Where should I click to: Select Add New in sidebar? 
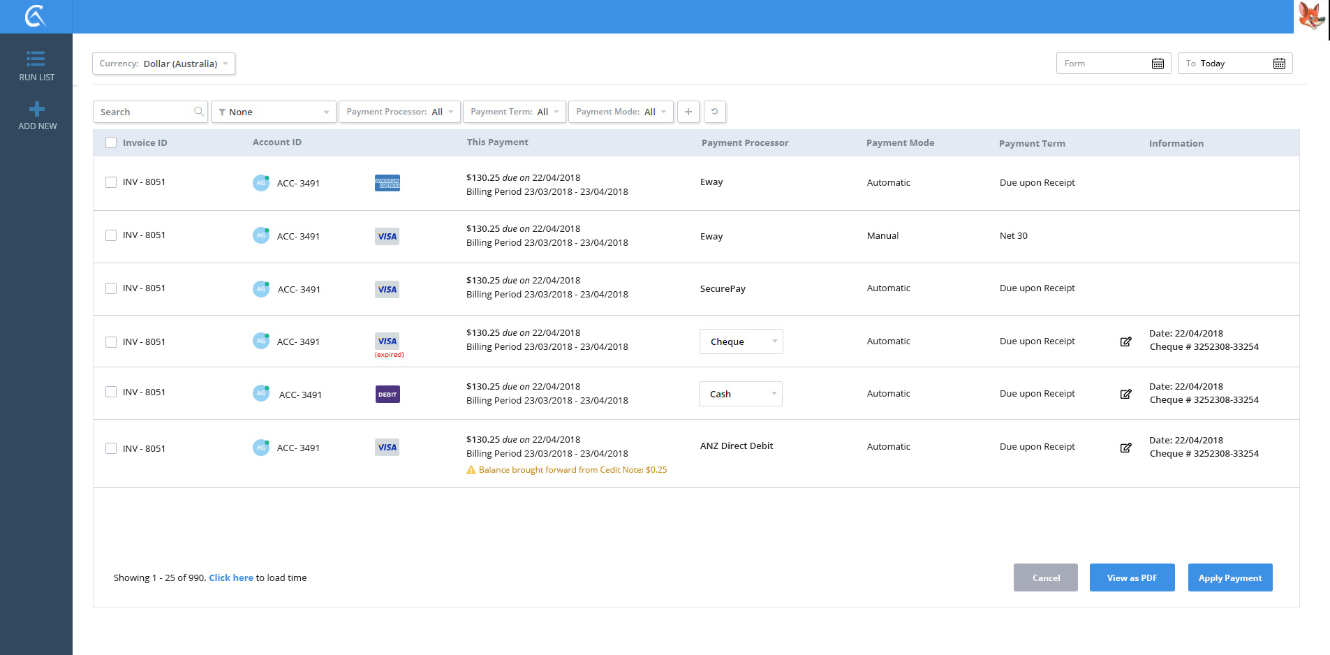37,116
